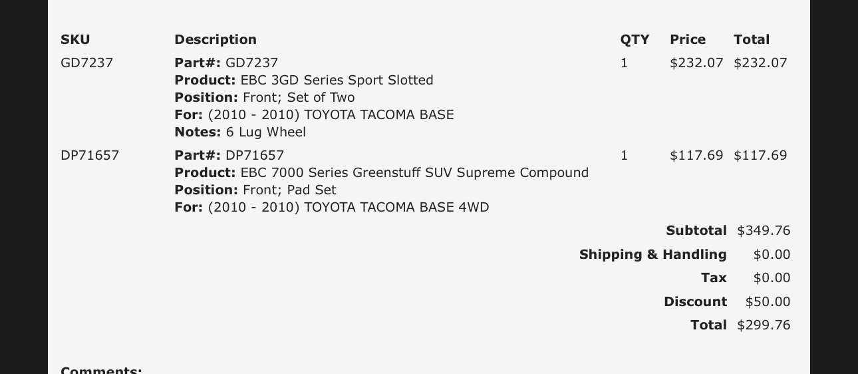Click the Discount amount $50.00
This screenshot has height=374, width=858.
[768, 301]
